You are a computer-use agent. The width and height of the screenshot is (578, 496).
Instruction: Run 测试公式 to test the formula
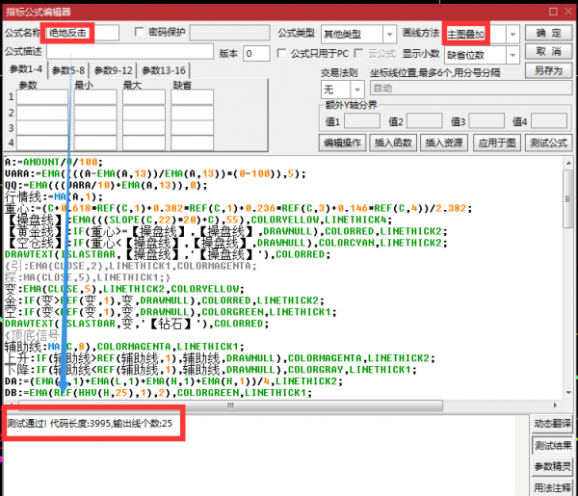coord(547,143)
